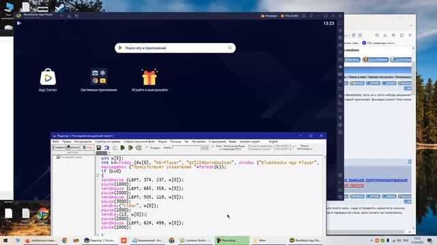Open the Правка menu in the editor
This screenshot has height=245, width=437.
pos(67,142)
